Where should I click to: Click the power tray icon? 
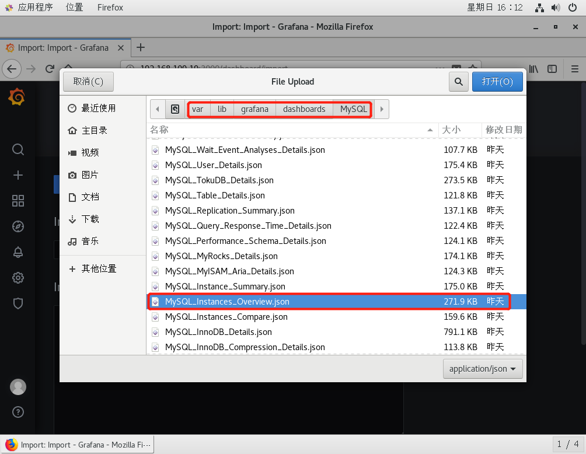pos(572,8)
